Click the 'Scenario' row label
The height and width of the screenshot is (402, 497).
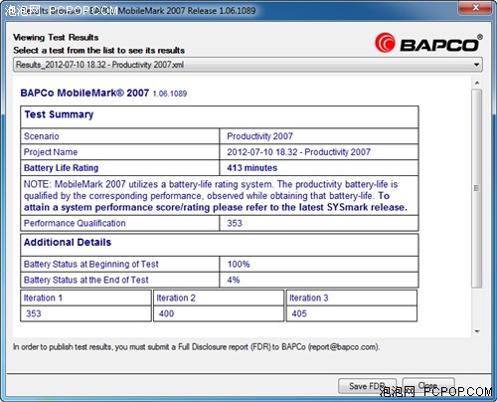pyautogui.click(x=41, y=136)
